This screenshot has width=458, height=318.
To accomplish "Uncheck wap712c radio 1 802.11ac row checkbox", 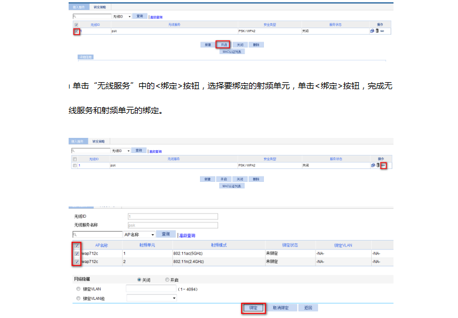I will click(x=77, y=253).
